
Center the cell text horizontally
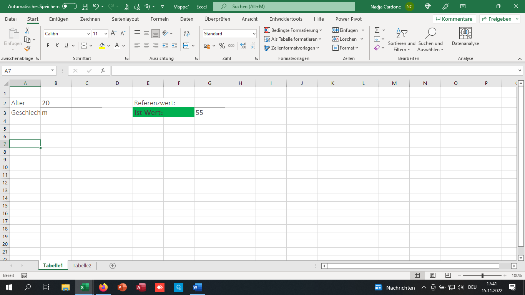[146, 45]
